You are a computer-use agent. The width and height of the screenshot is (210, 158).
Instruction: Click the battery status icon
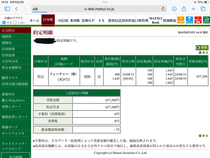tap(206, 2)
